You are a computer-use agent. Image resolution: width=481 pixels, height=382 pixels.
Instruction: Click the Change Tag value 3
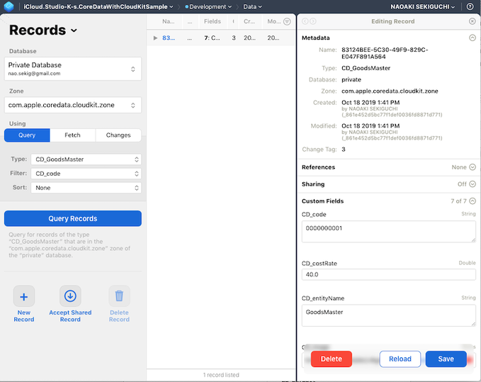tap(344, 150)
